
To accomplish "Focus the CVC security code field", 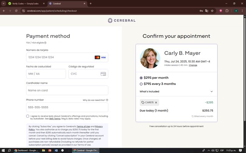I will click(x=88, y=74).
